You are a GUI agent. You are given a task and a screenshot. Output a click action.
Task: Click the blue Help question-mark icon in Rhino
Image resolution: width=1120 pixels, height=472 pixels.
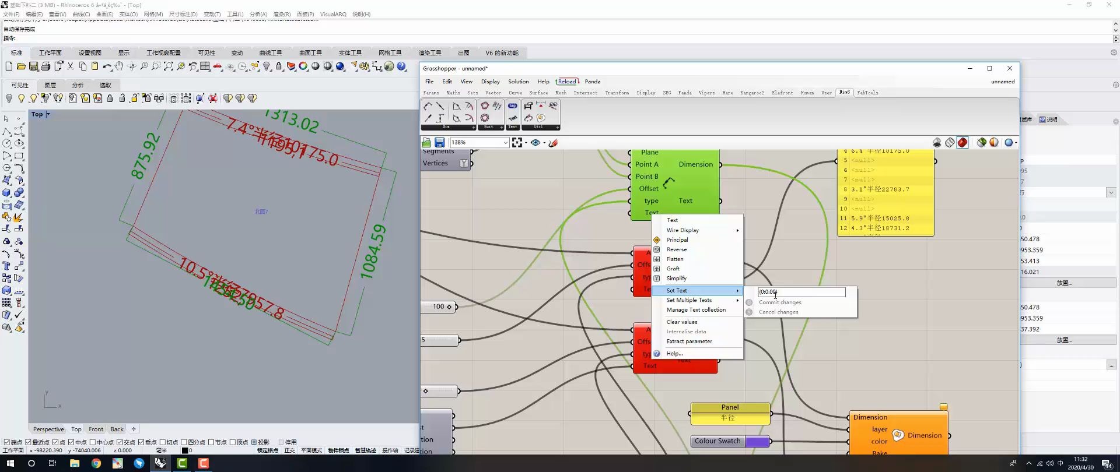[401, 66]
